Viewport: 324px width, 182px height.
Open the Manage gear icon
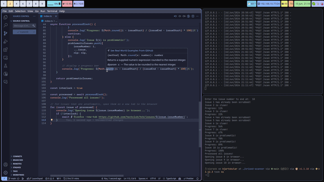coord(5,172)
